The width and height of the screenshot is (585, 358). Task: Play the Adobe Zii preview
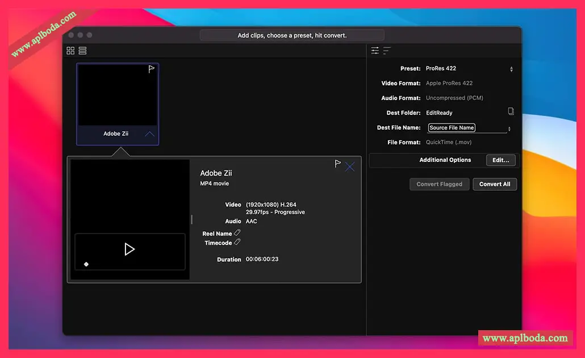coord(129,249)
